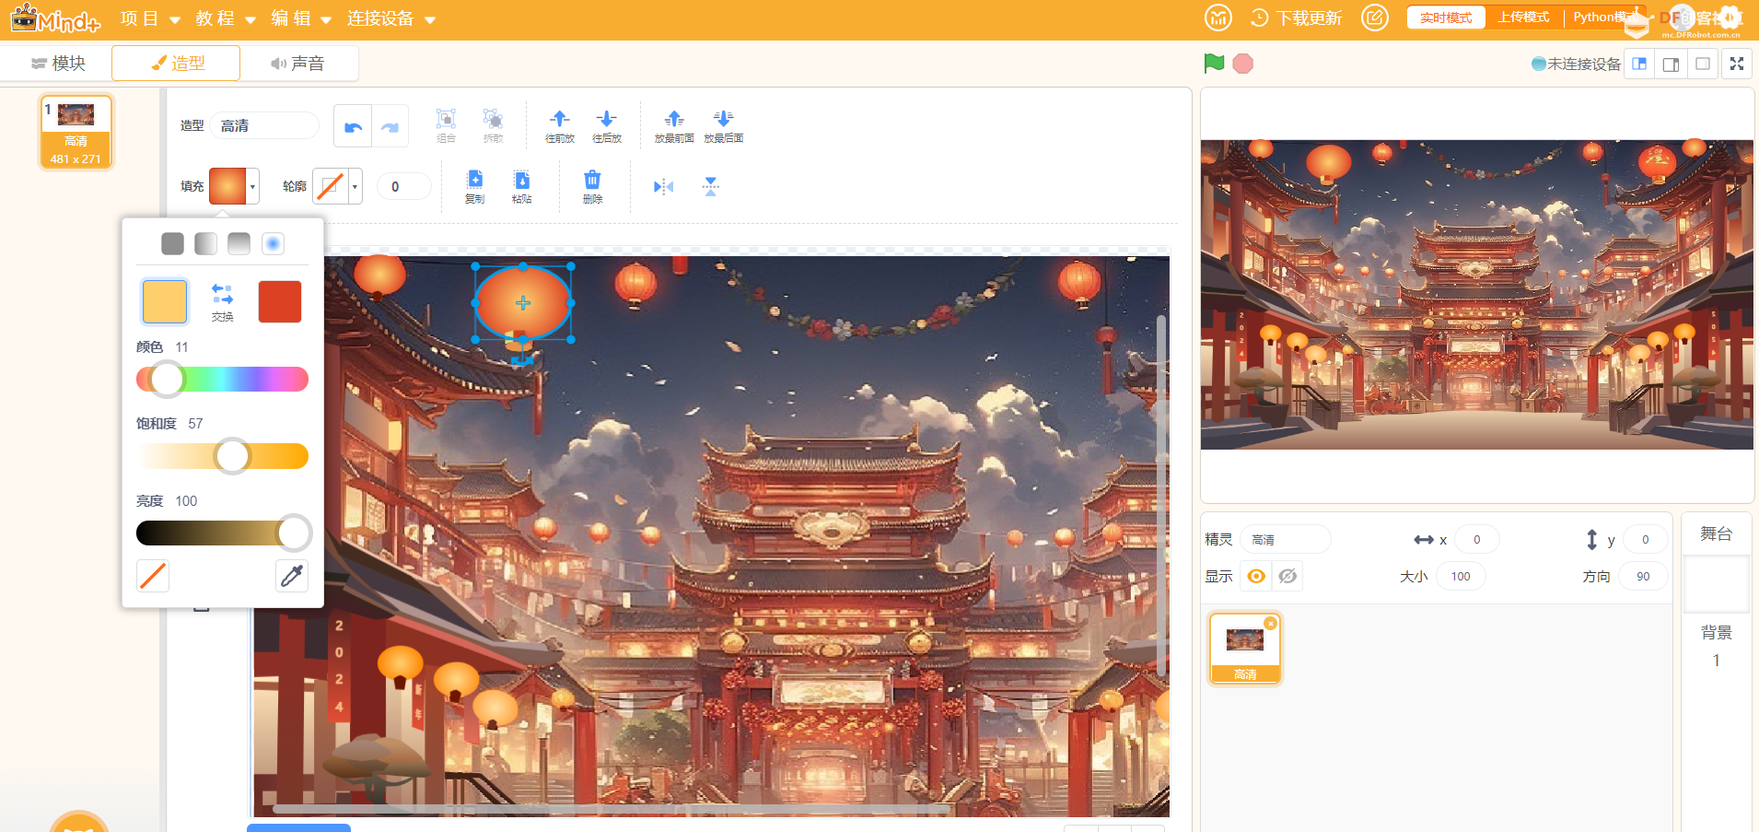
Task: Switch to the 模块 tab
Action: (57, 64)
